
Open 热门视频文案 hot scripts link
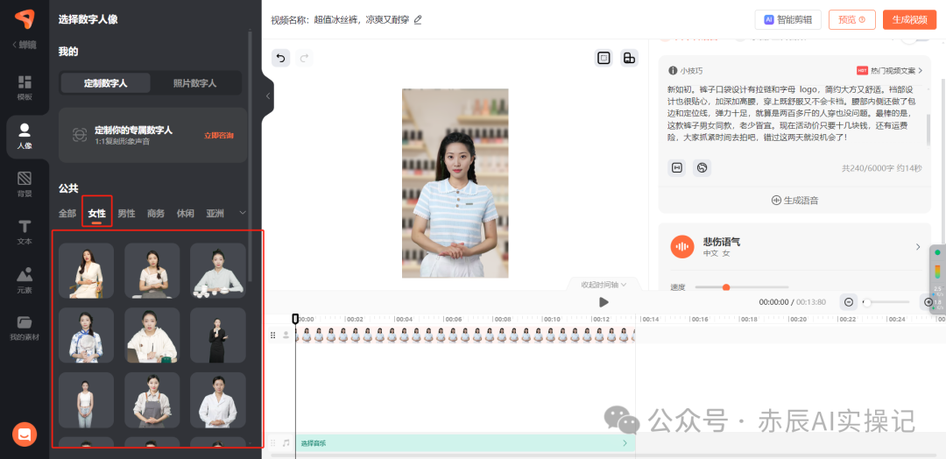(890, 71)
